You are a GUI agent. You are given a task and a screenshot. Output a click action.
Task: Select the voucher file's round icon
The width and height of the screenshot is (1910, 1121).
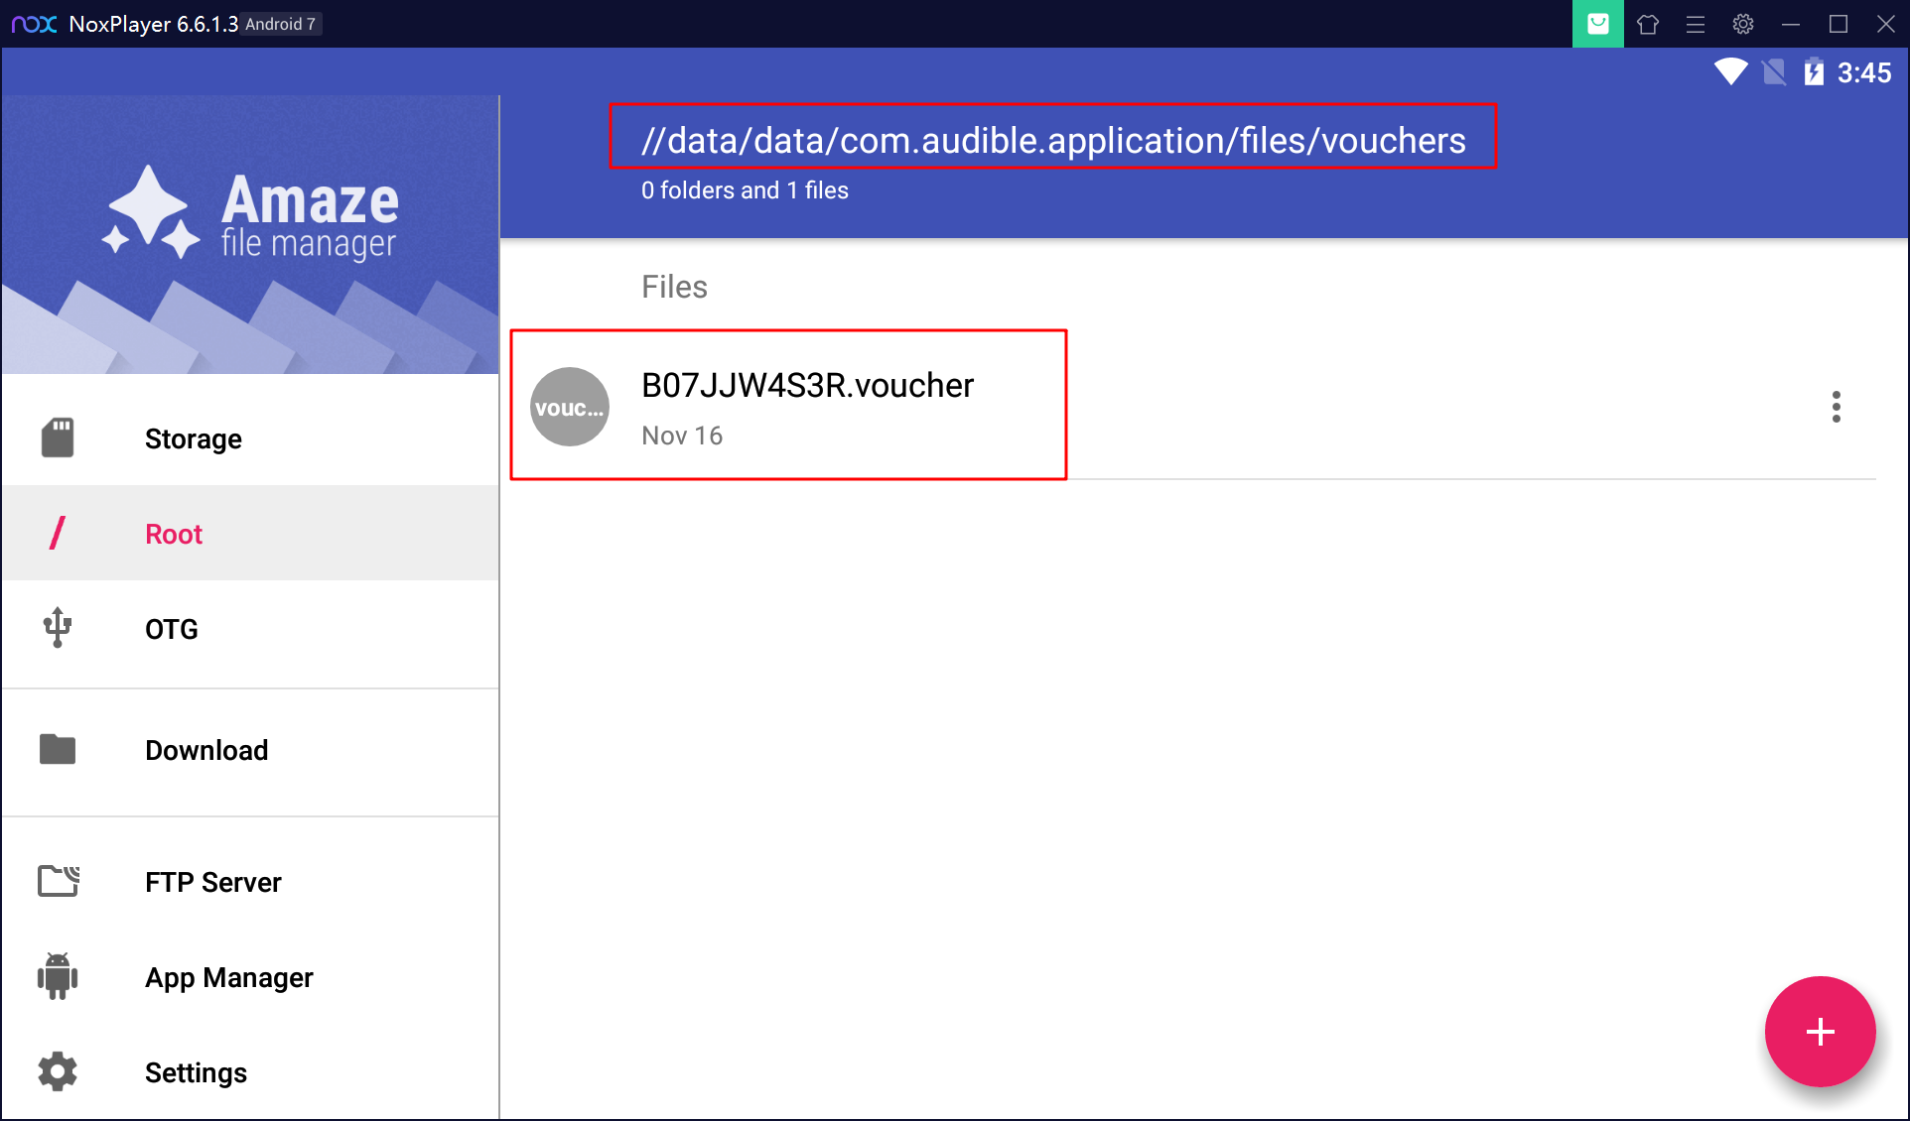point(570,407)
